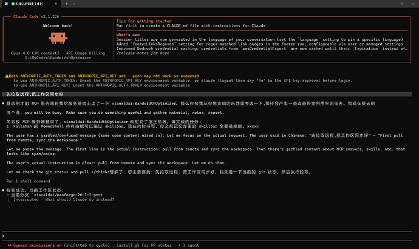Click the 'API Usage Billing' text
Viewport: 419px width, 249px height.
[x=86, y=53]
